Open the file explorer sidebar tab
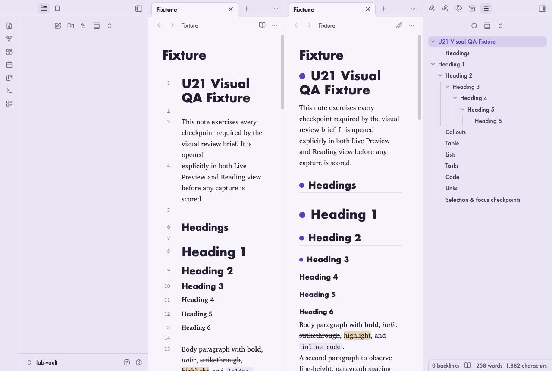This screenshot has height=371, width=552. (44, 9)
